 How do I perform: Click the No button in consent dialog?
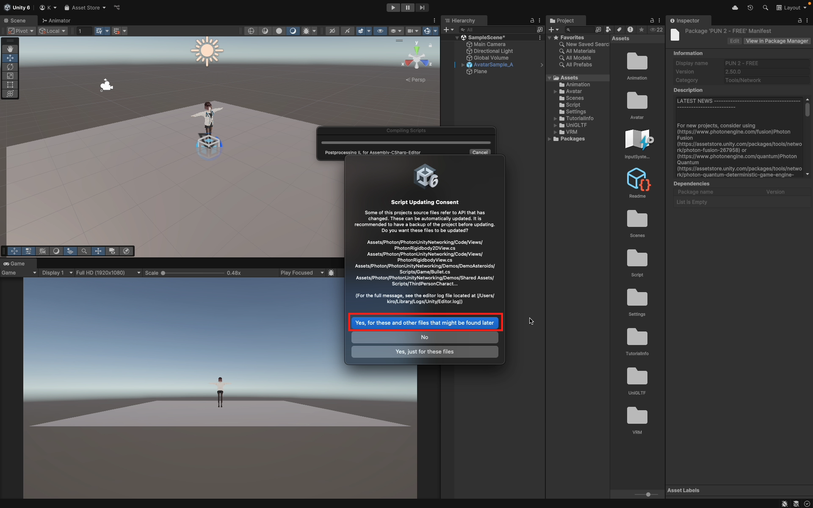point(425,337)
